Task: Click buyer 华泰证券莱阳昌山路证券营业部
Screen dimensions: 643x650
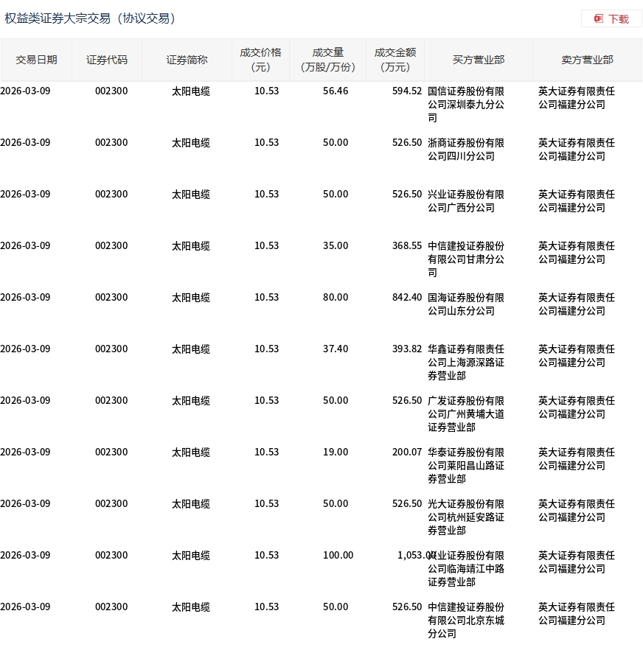Action: click(x=466, y=466)
